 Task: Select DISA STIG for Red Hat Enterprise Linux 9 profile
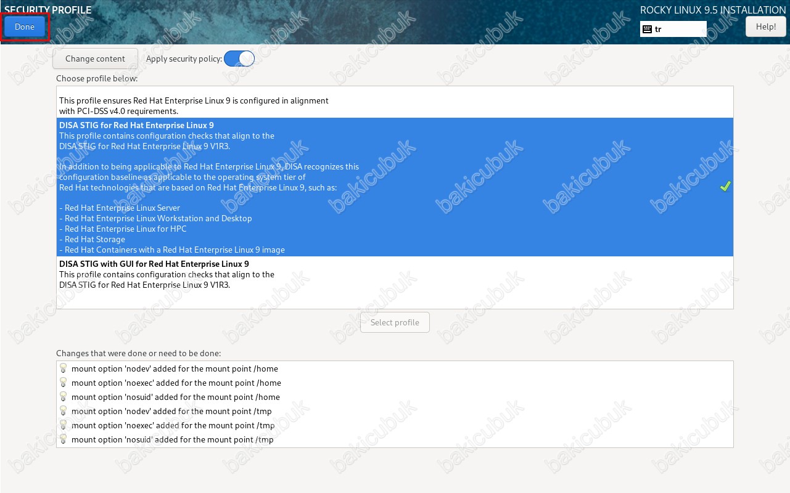coord(395,187)
